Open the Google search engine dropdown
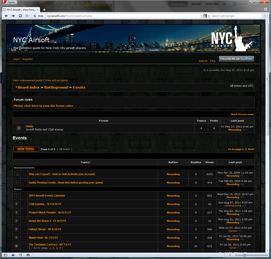271x259 pixels. pyautogui.click(x=206, y=16)
